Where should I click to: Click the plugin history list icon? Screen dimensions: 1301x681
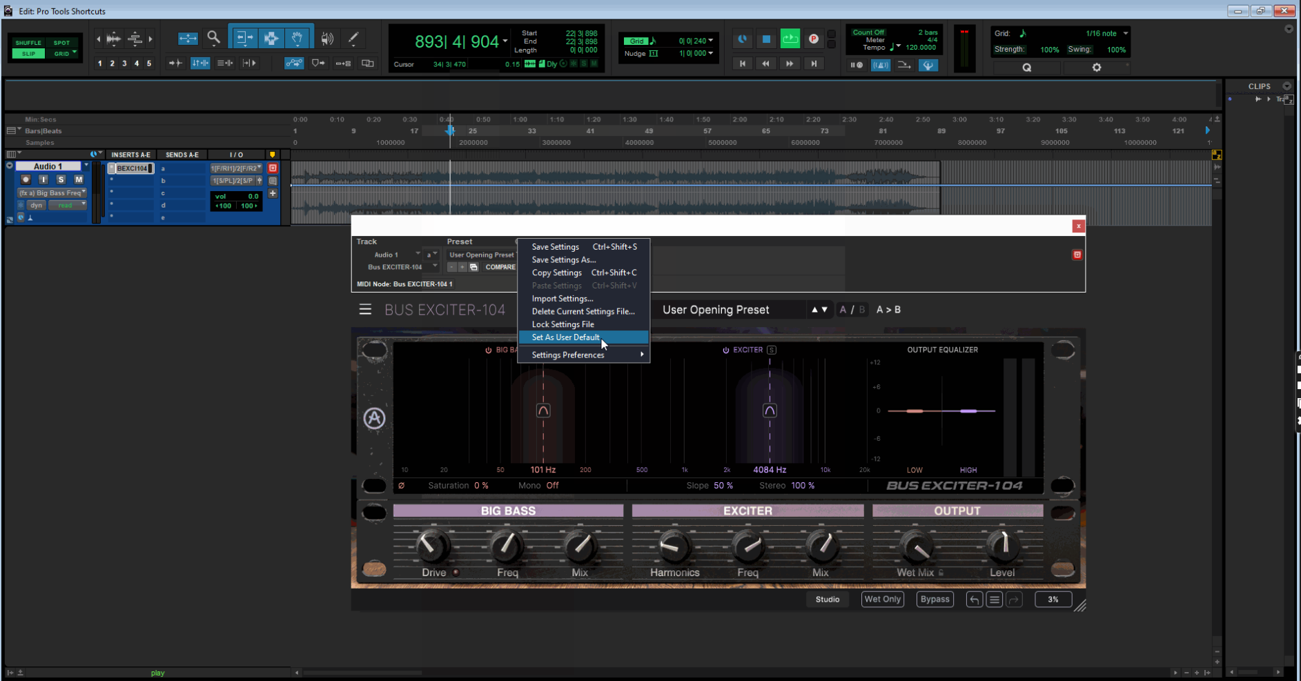pyautogui.click(x=995, y=600)
